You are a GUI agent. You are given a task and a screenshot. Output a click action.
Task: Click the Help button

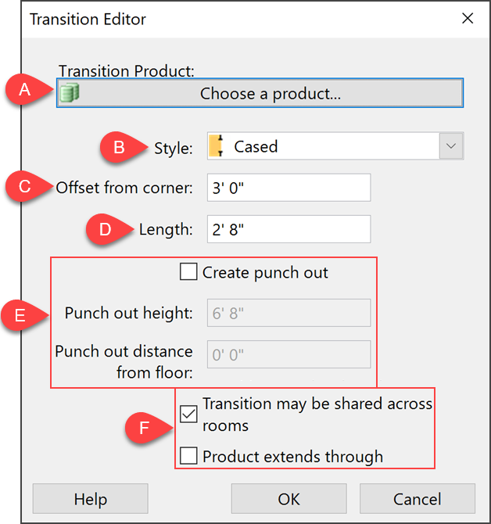(x=91, y=499)
